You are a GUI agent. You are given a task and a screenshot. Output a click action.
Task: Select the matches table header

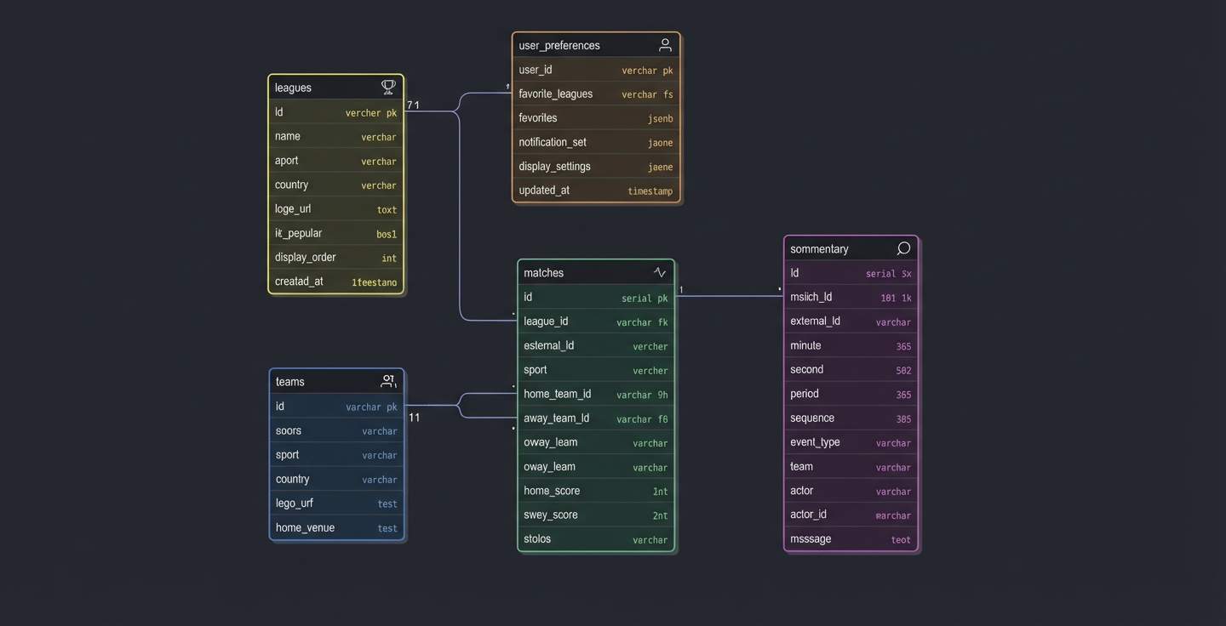click(x=579, y=273)
